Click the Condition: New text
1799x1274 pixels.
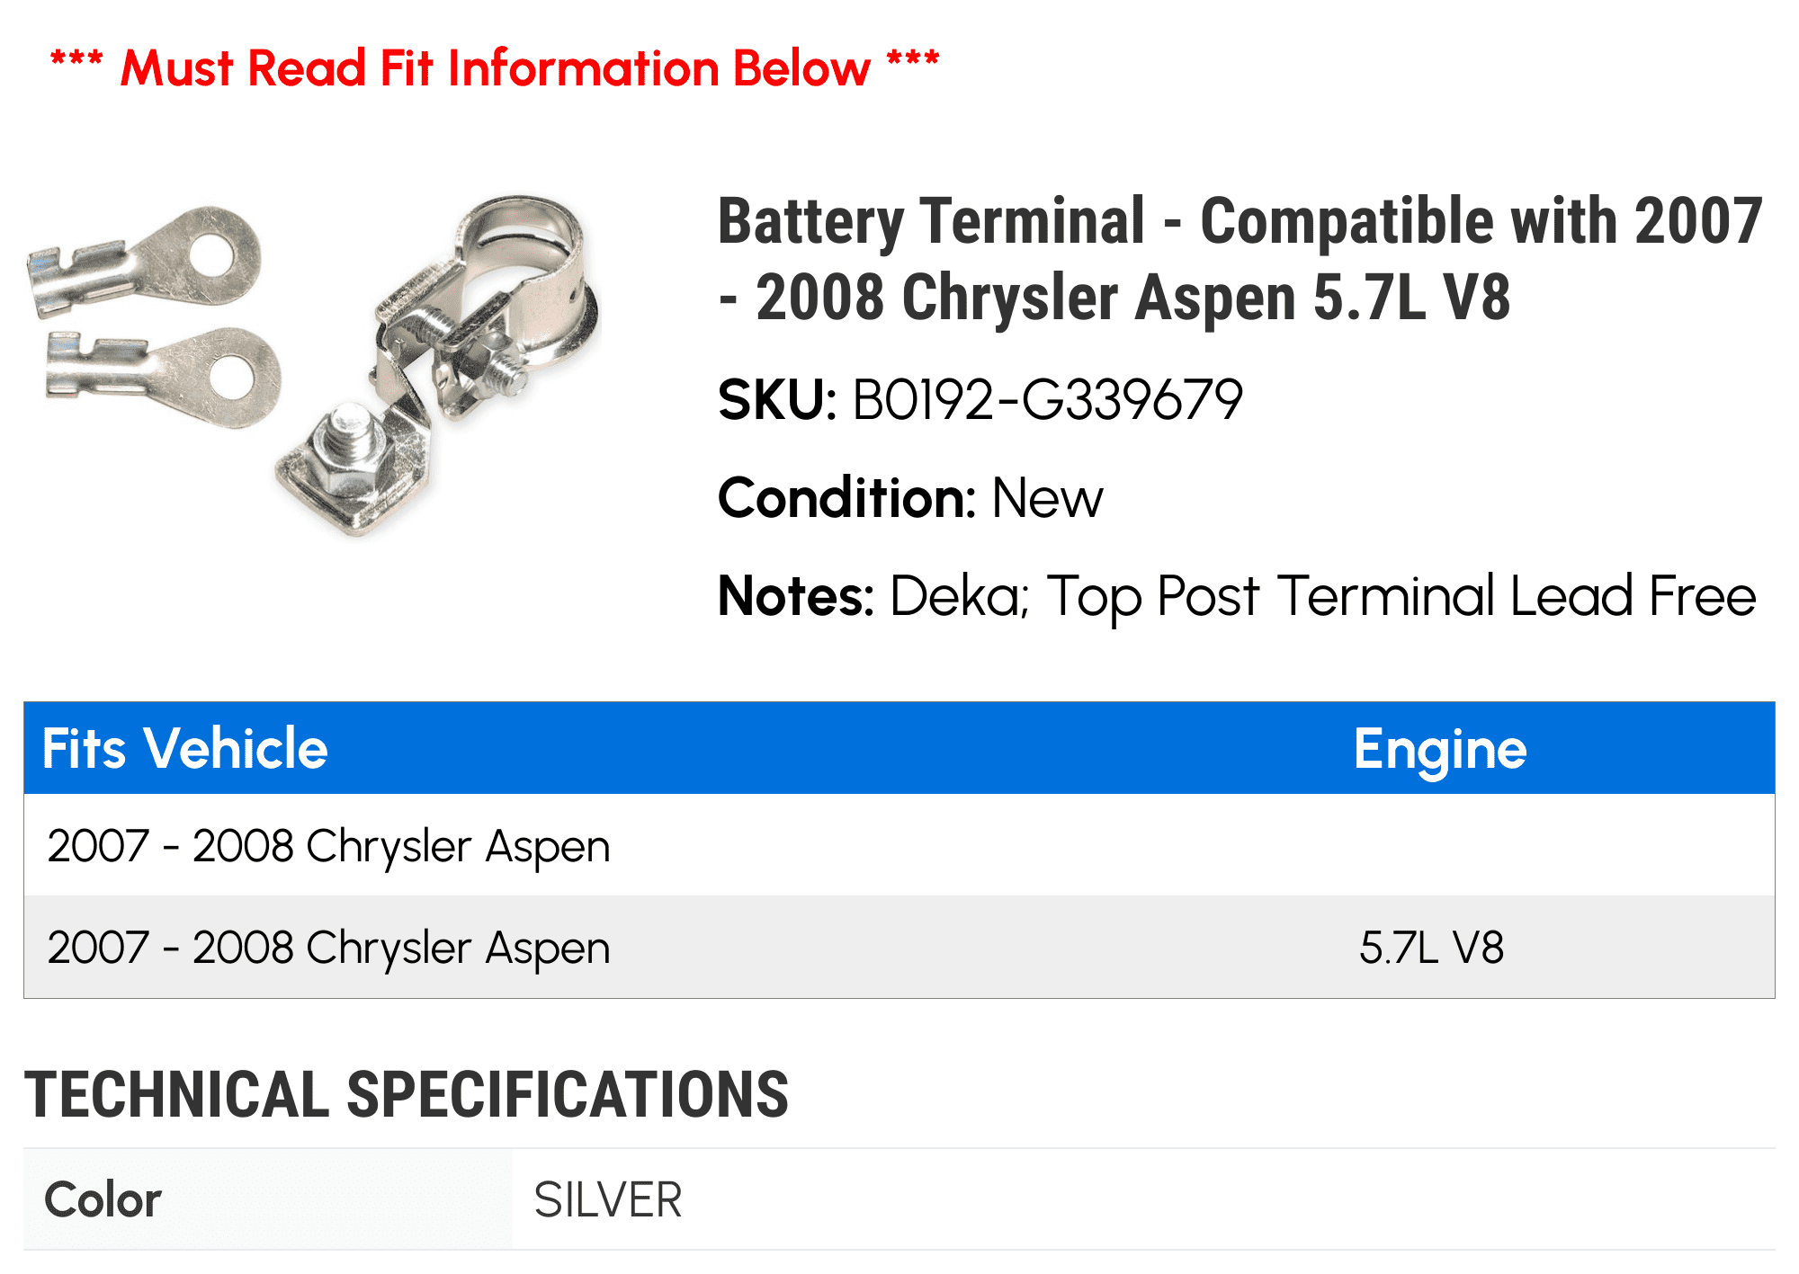click(x=910, y=497)
